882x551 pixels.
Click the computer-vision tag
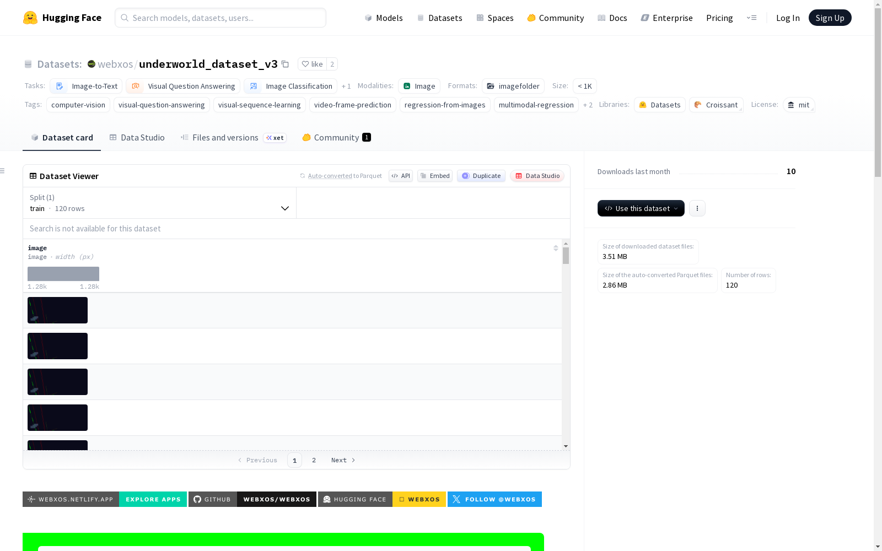[78, 105]
